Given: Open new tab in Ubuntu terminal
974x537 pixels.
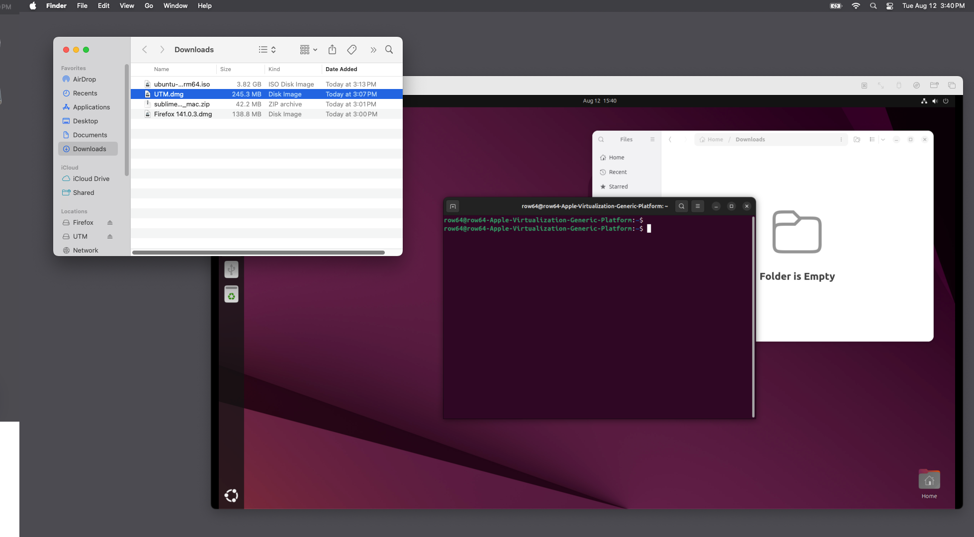Looking at the screenshot, I should (453, 206).
